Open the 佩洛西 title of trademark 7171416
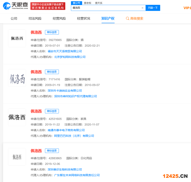This screenshot has width=191, height=182. tap(36, 72)
